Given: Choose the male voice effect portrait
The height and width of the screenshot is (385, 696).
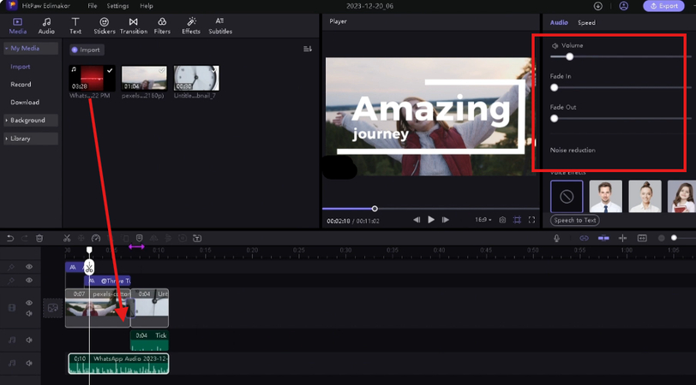Looking at the screenshot, I should [x=605, y=196].
